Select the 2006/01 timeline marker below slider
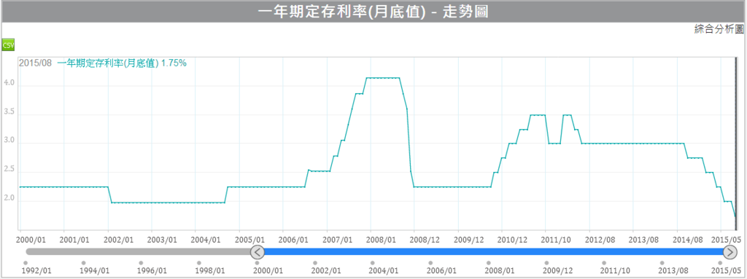This screenshot has width=747, height=279. click(430, 263)
